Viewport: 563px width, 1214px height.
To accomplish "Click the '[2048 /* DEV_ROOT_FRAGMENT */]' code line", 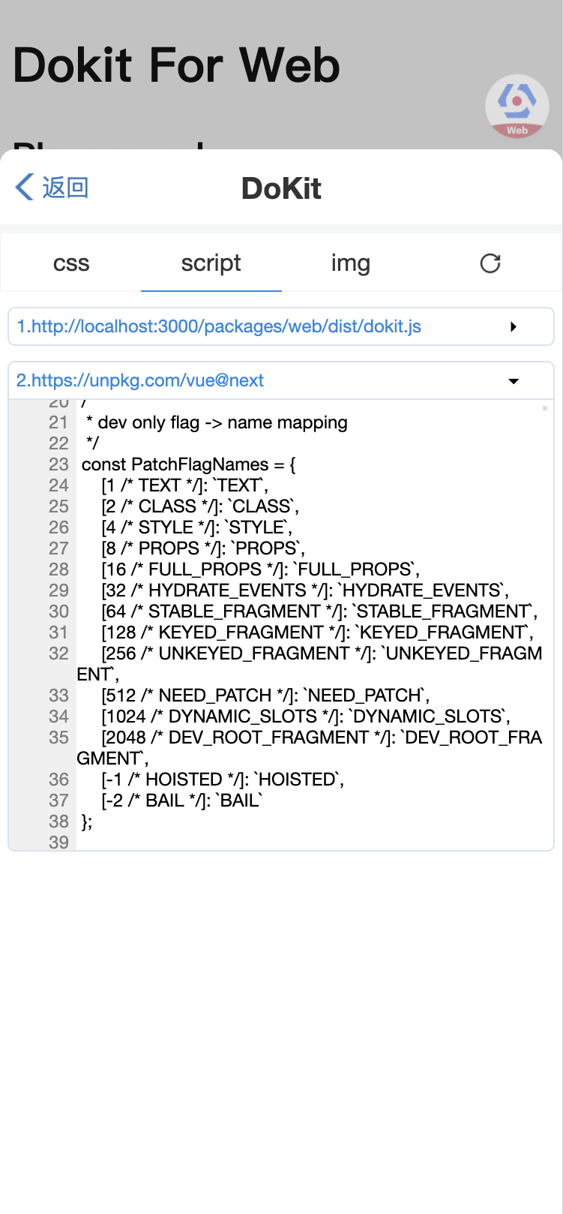I will tap(310, 747).
